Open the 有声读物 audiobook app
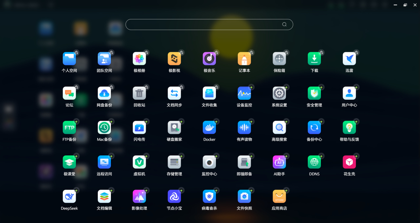 [x=244, y=128]
